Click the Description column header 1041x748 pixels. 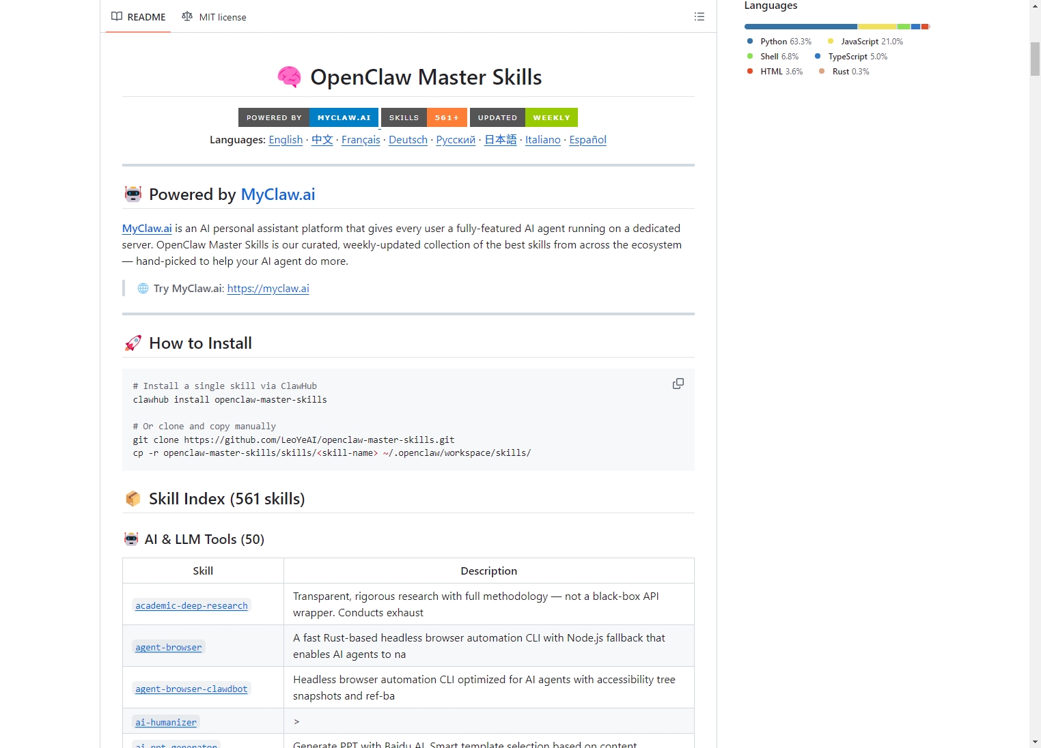(489, 571)
